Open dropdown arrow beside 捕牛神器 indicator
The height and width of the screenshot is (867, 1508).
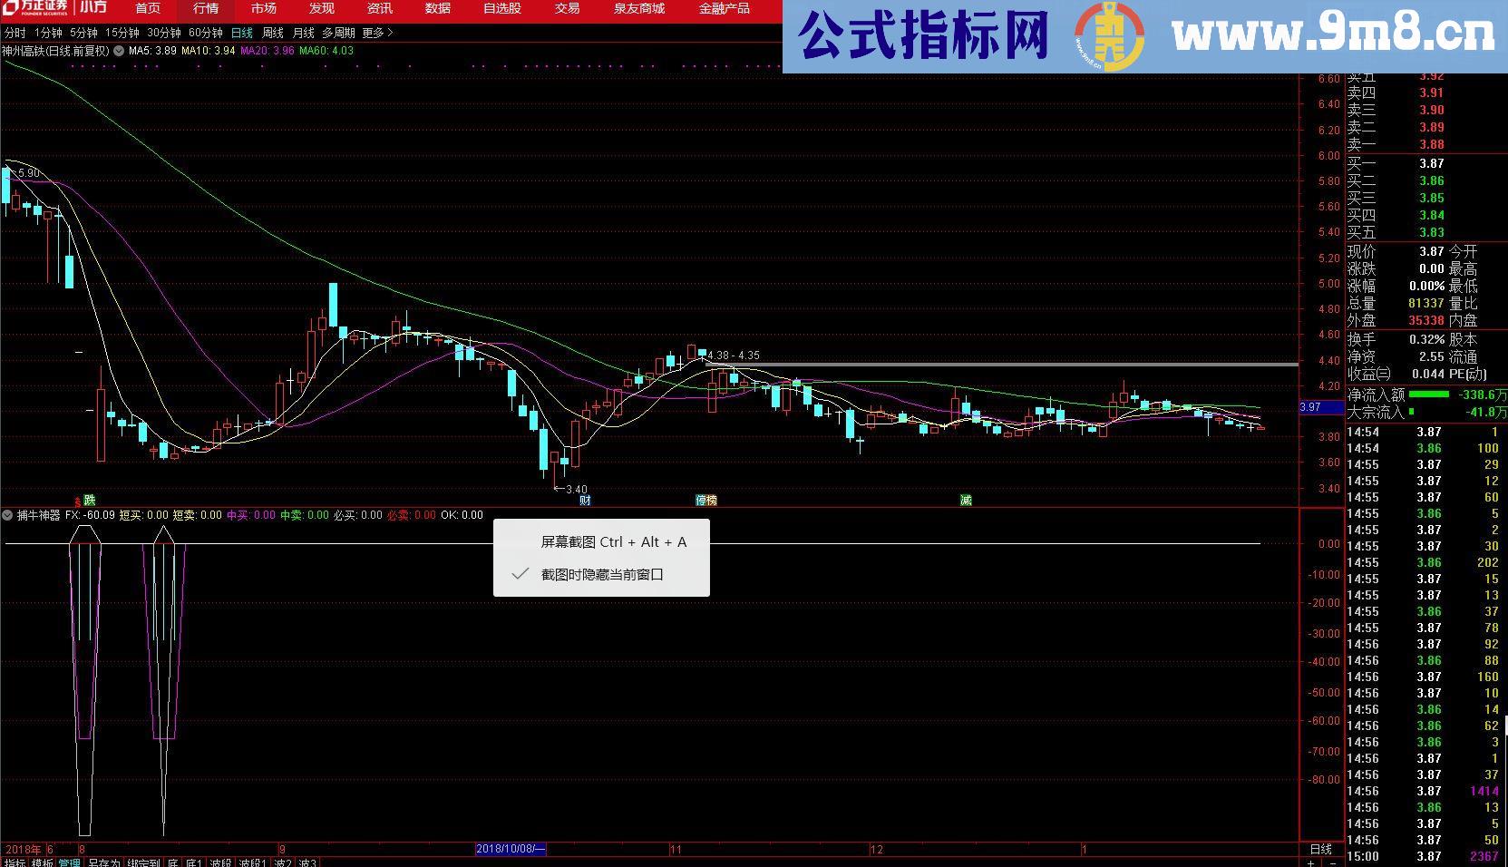[x=8, y=515]
